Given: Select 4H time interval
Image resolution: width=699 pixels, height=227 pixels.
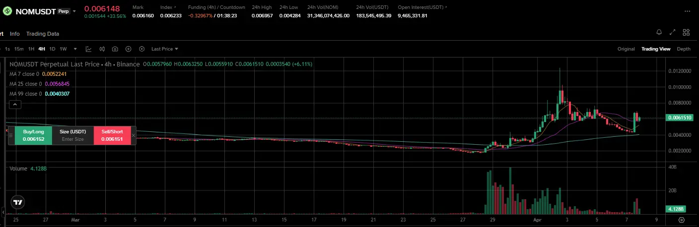Looking at the screenshot, I should pyautogui.click(x=42, y=49).
